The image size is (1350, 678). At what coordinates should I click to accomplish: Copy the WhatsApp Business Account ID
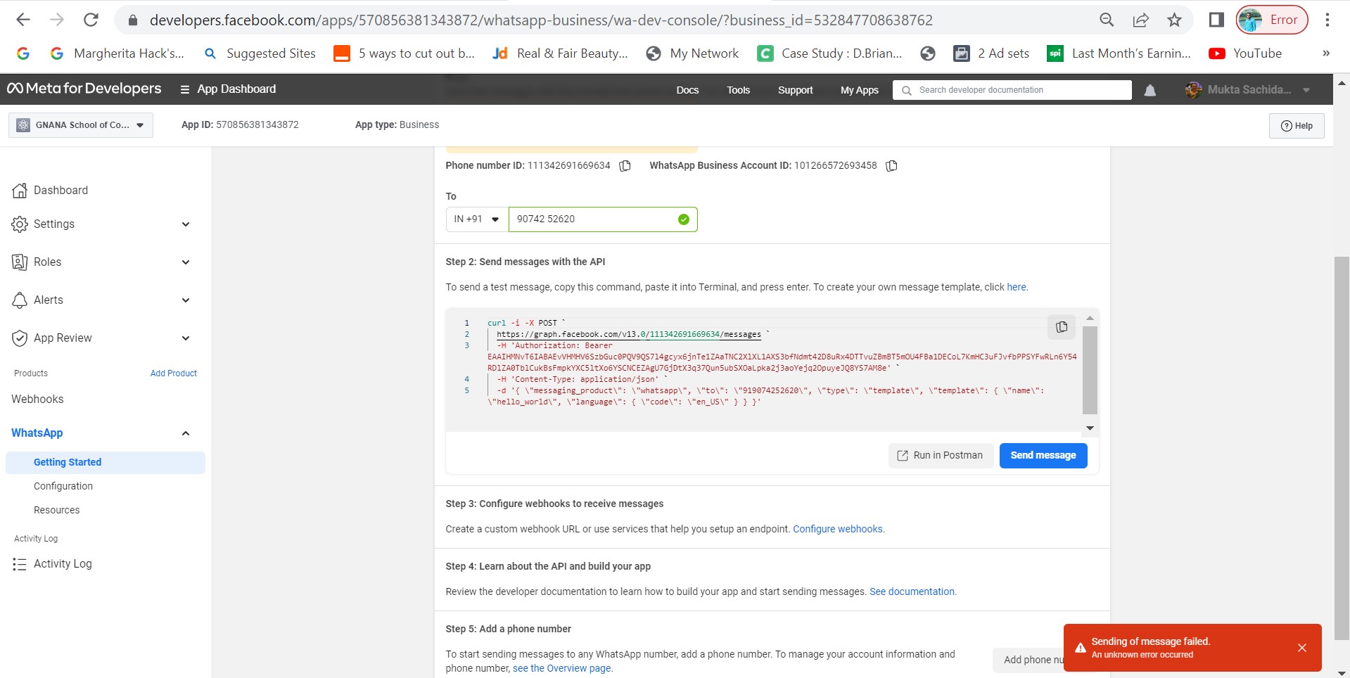891,166
